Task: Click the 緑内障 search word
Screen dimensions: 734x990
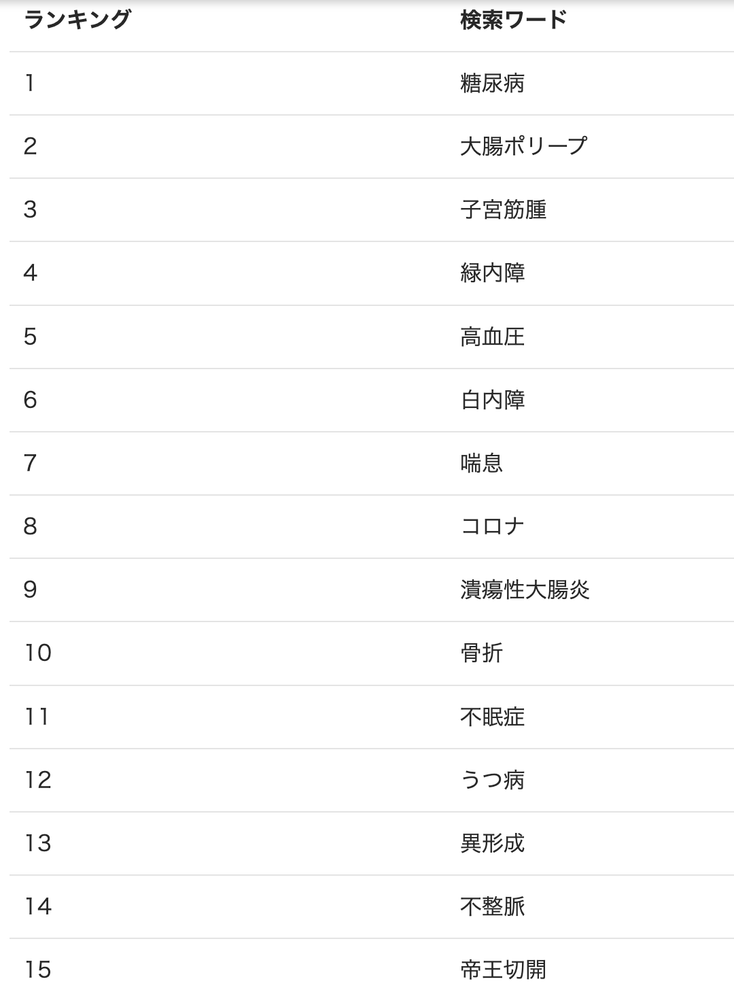Action: (x=492, y=273)
